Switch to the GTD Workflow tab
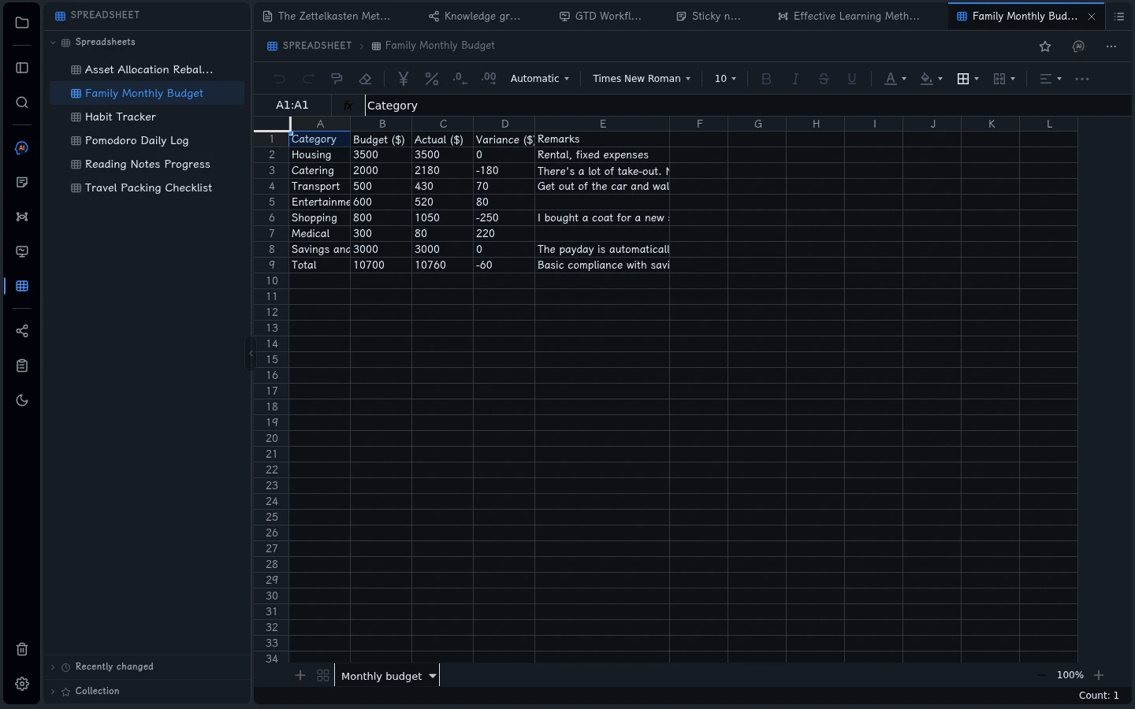 [x=601, y=17]
